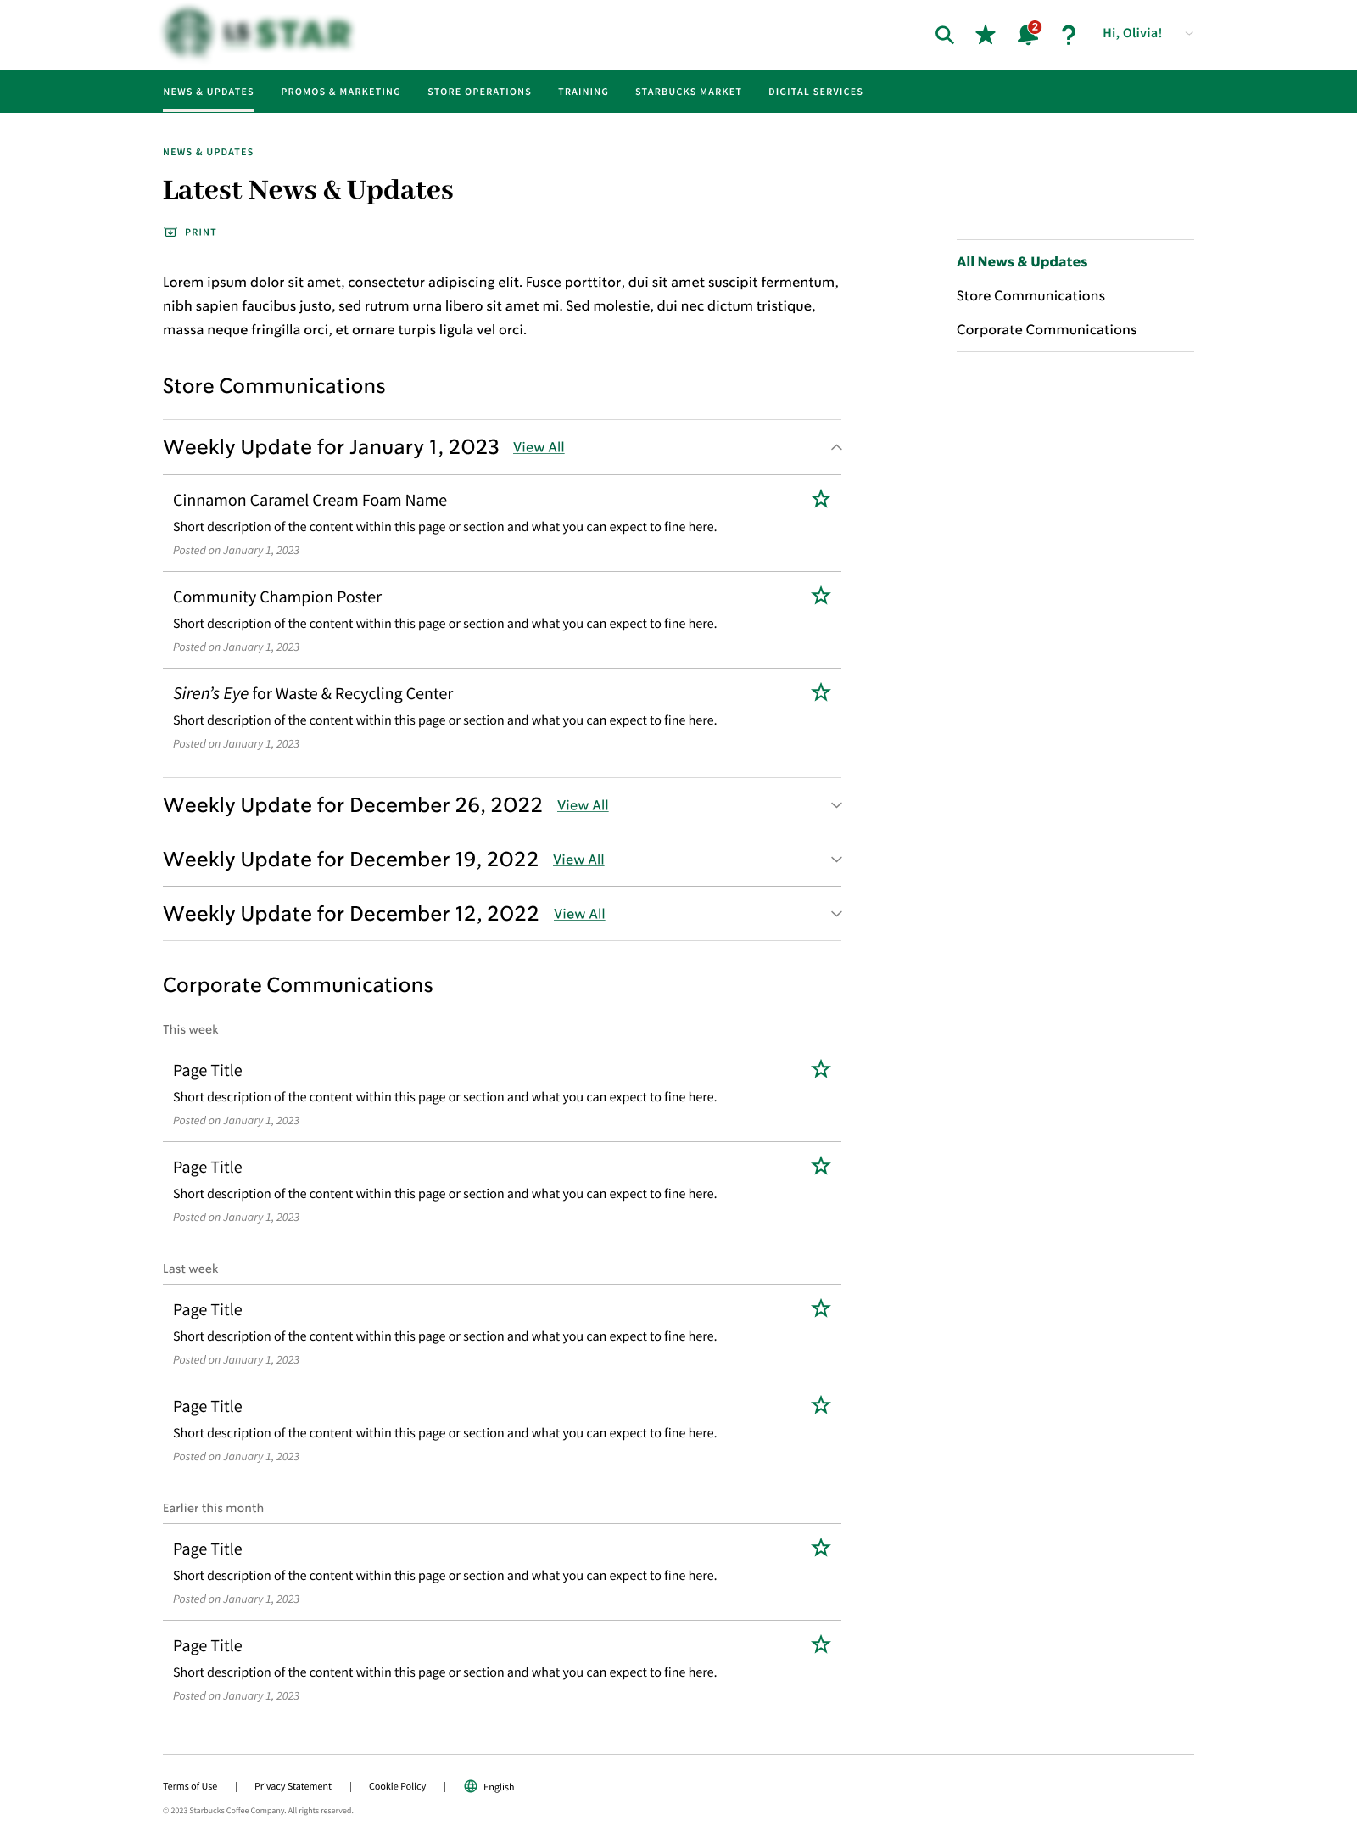The width and height of the screenshot is (1357, 1843).
Task: Open Store Operations nav item
Action: [479, 92]
